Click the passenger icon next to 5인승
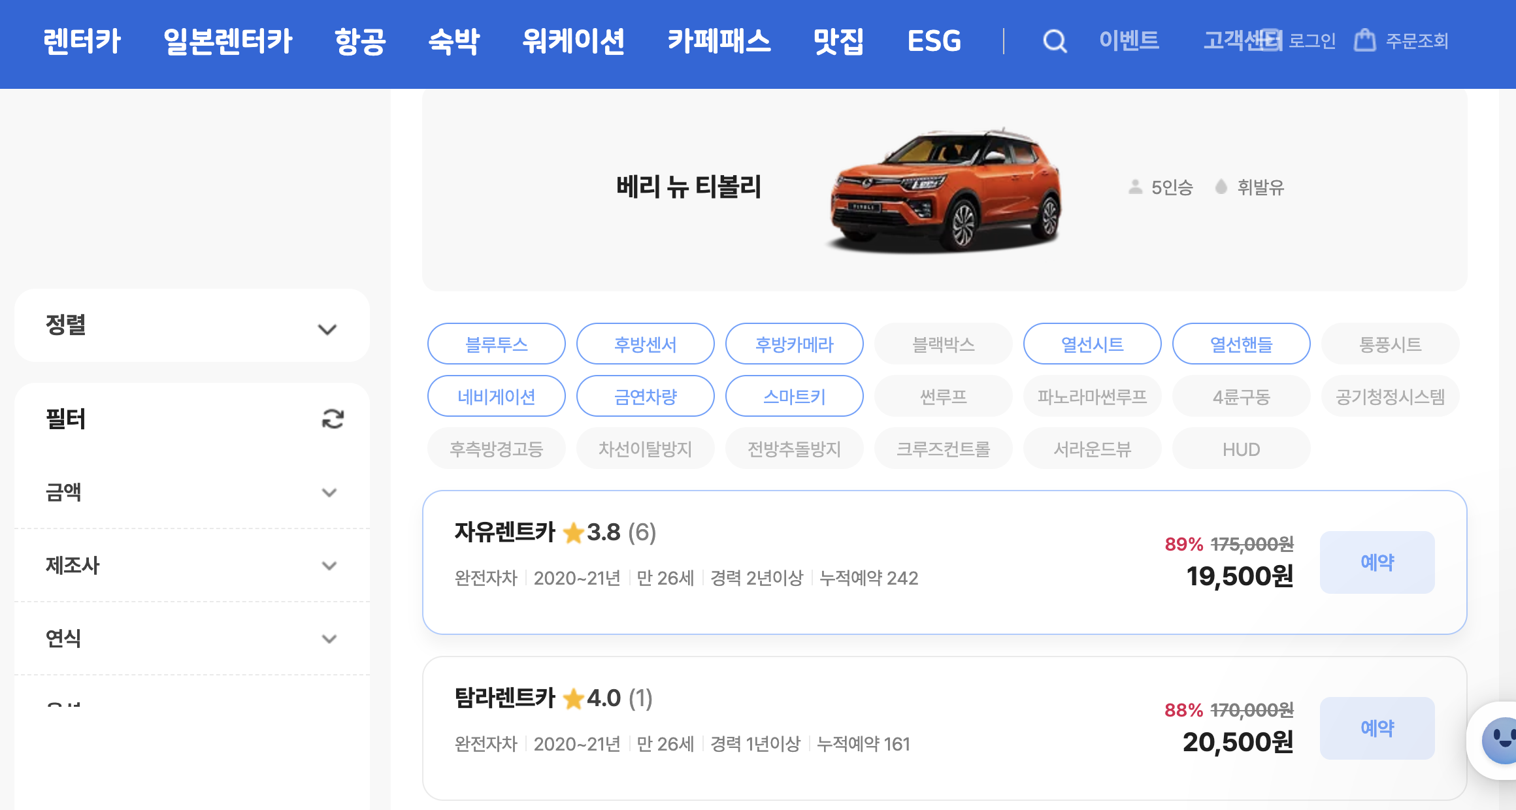1516x810 pixels. click(1135, 187)
